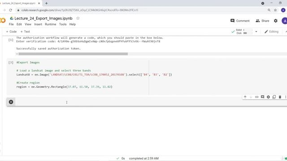Click the 'completed at 2:59 AM' status
Screen dimensions: 287x161
pos(143,158)
